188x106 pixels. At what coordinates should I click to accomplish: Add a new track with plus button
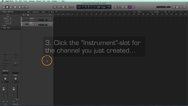[x=24, y=15]
